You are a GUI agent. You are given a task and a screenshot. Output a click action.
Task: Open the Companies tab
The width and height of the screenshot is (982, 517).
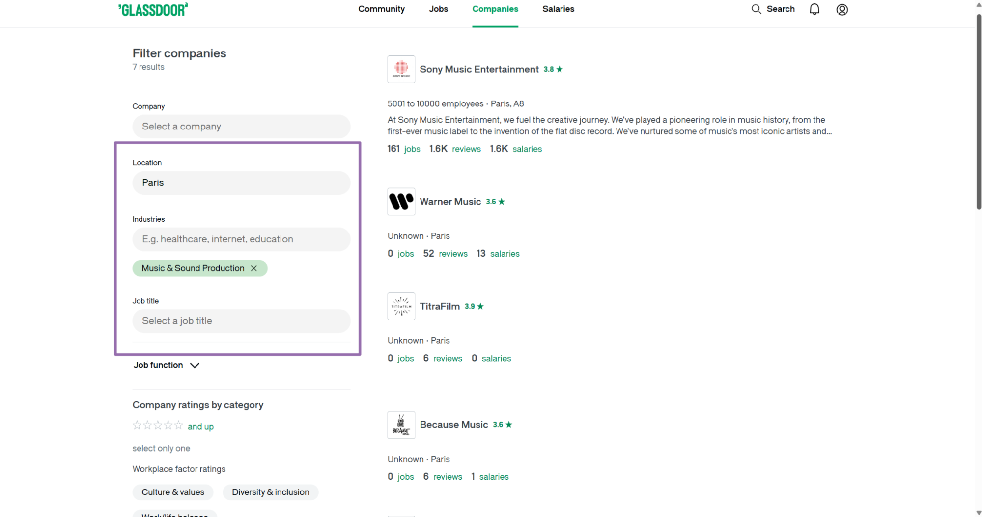click(495, 9)
